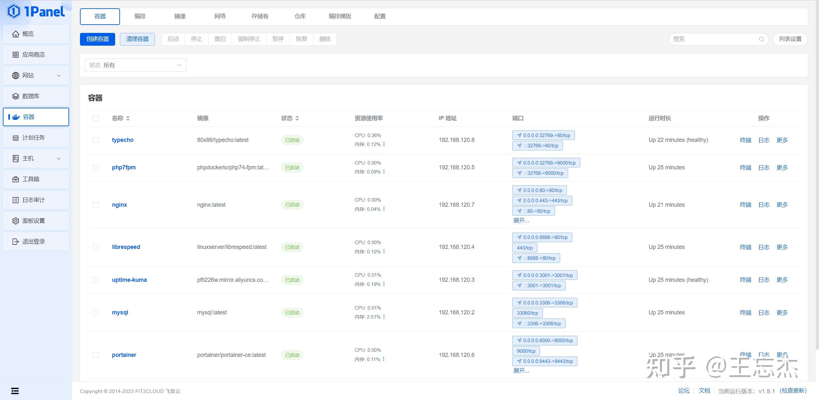Expand hidden ports of nginx container
Viewport: 819px width, 400px height.
click(x=521, y=220)
